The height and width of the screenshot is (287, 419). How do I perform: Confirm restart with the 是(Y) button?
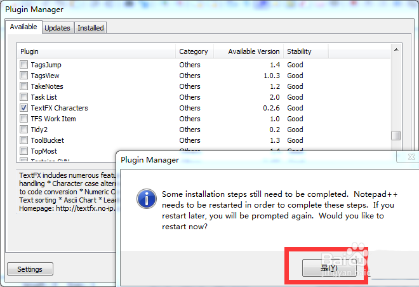pyautogui.click(x=329, y=268)
